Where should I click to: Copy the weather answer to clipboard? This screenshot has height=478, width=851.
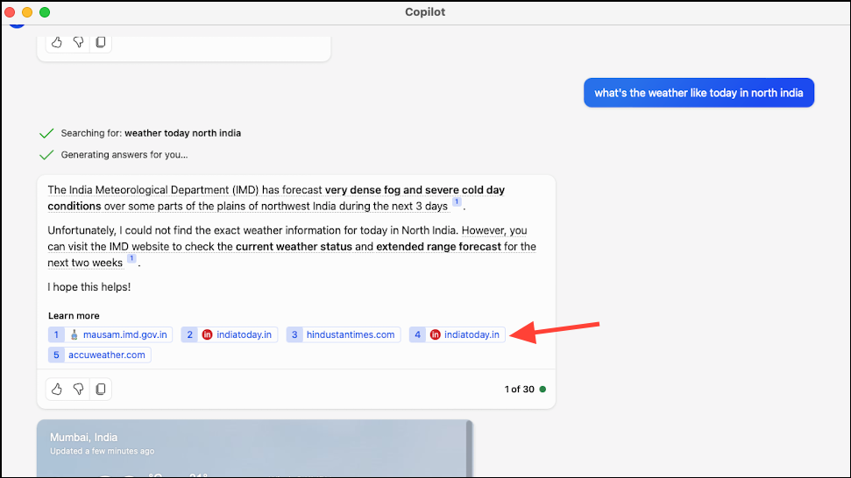pyautogui.click(x=101, y=389)
